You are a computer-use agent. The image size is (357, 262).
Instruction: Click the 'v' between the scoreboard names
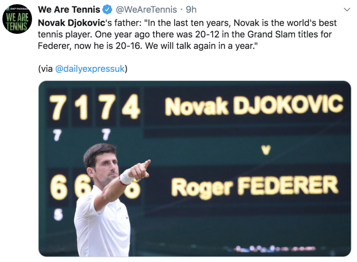click(266, 150)
